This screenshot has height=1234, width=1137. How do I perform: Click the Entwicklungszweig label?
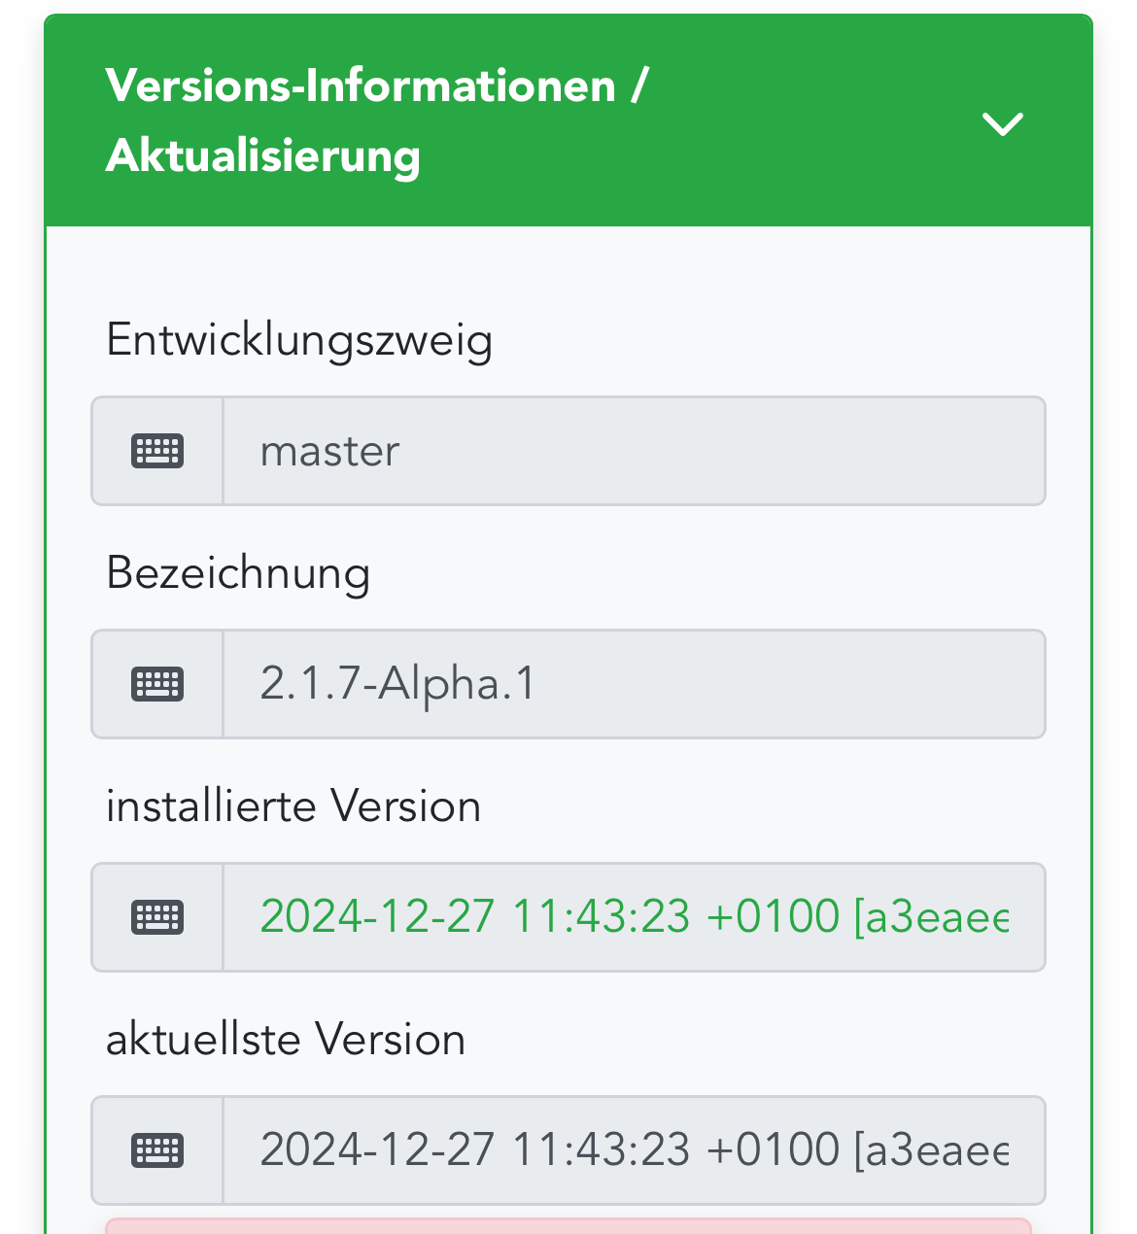tap(299, 342)
